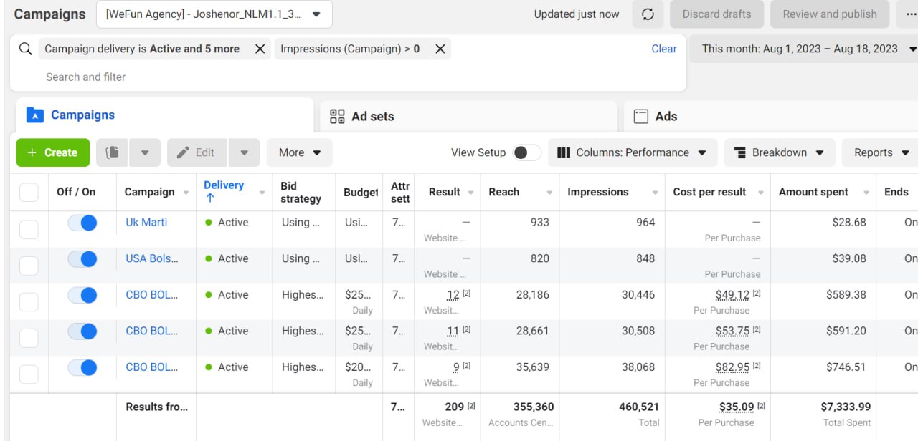
Task: Toggle off campaign with $589.38 spent
Action: [82, 295]
